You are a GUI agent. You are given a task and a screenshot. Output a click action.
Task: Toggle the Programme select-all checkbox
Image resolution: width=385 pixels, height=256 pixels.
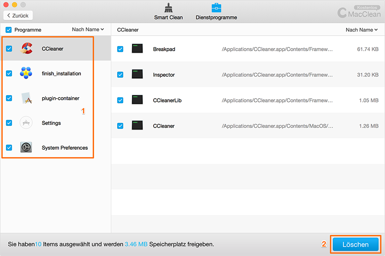click(9, 30)
